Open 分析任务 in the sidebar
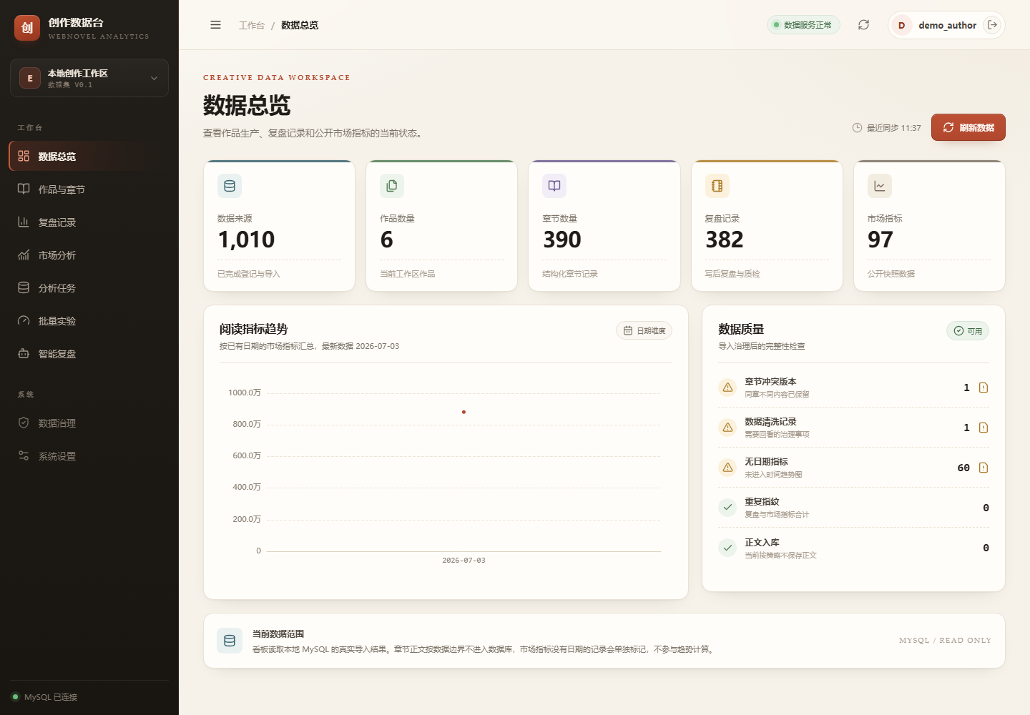1030x715 pixels. (89, 288)
